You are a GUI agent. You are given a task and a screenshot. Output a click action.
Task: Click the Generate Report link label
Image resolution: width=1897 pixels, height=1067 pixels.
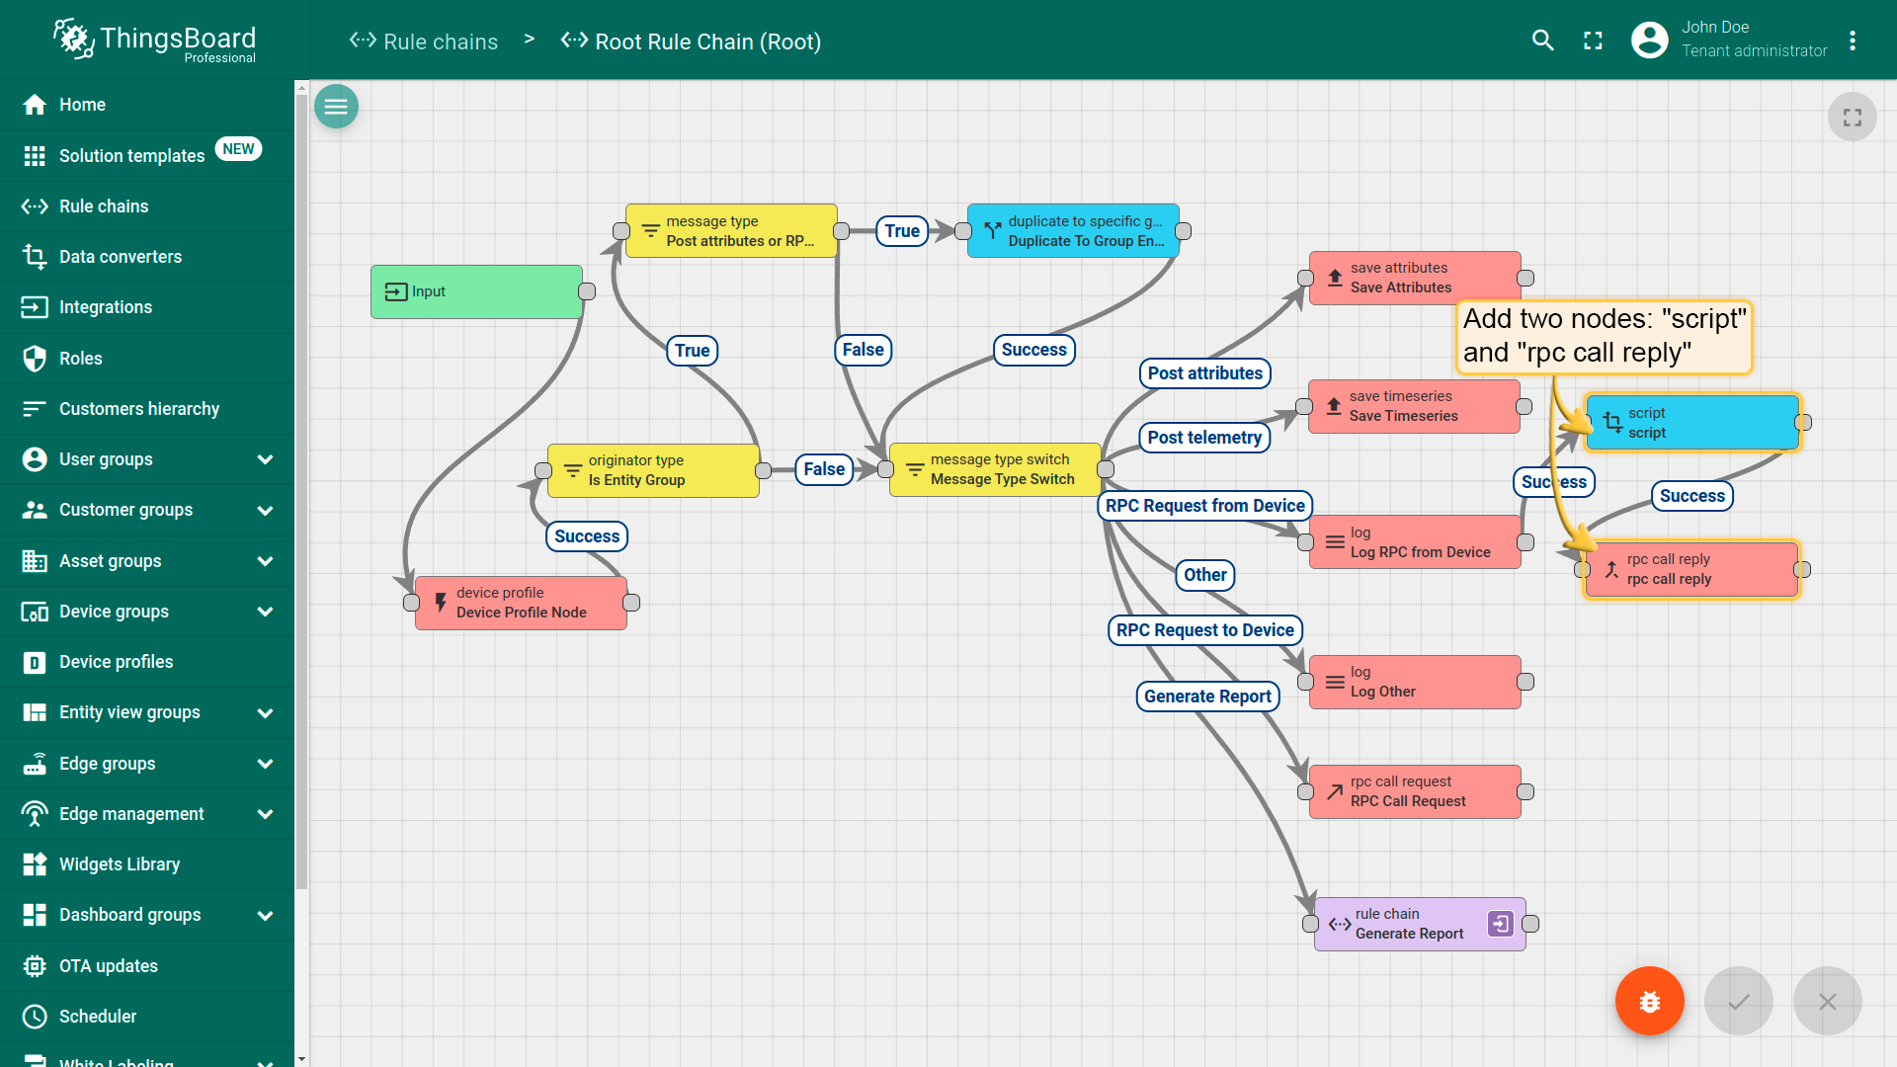(1207, 697)
